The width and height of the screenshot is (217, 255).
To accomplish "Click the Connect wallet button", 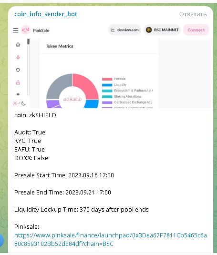I will [196, 30].
